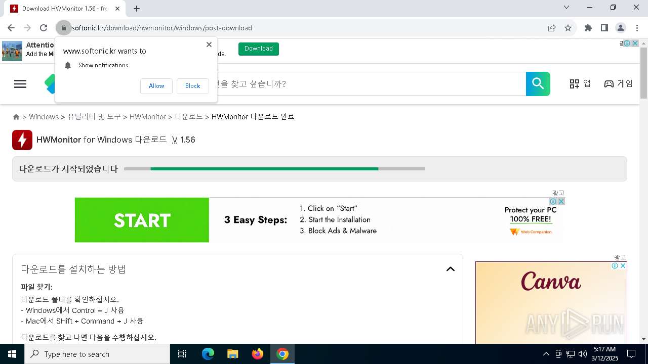Open ad info on the Canva ad

pos(615,266)
